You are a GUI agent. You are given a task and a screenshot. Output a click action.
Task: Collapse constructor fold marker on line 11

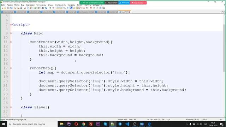click(x=11, y=42)
